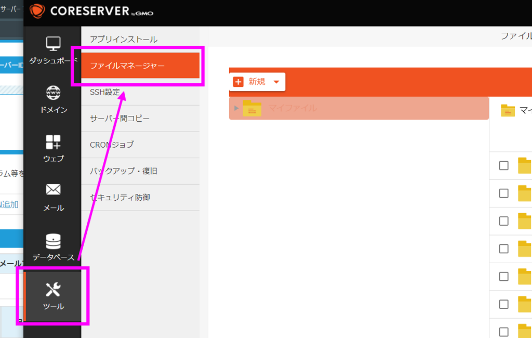
Task: Check the first folder row checkbox
Action: (503, 165)
